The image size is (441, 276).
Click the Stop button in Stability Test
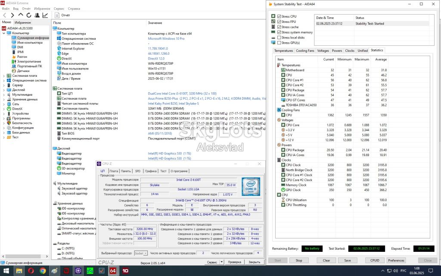[299, 260]
